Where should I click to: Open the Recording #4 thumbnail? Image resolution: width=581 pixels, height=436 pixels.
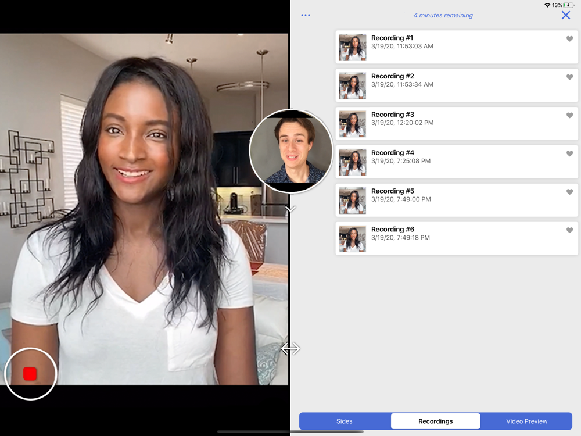point(353,162)
